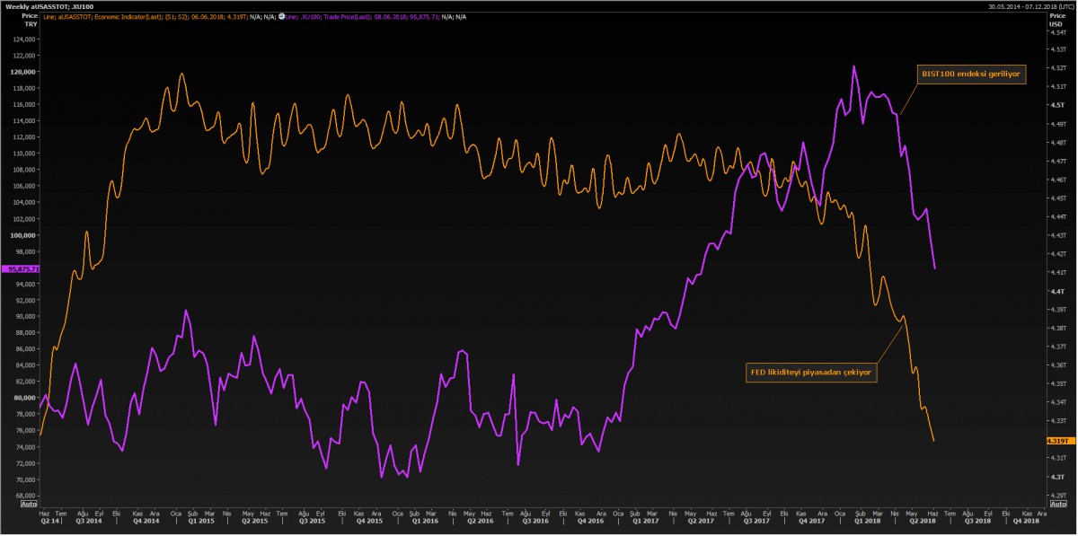Click the Q1 2016 time axis label
The width and height of the screenshot is (1078, 536).
coord(424,520)
